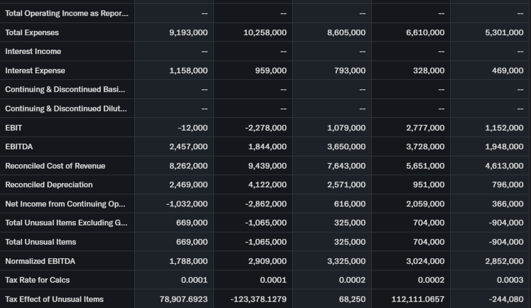Select the Tax Rate for Calcs label
Image resolution: width=531 pixels, height=308 pixels.
[37, 280]
